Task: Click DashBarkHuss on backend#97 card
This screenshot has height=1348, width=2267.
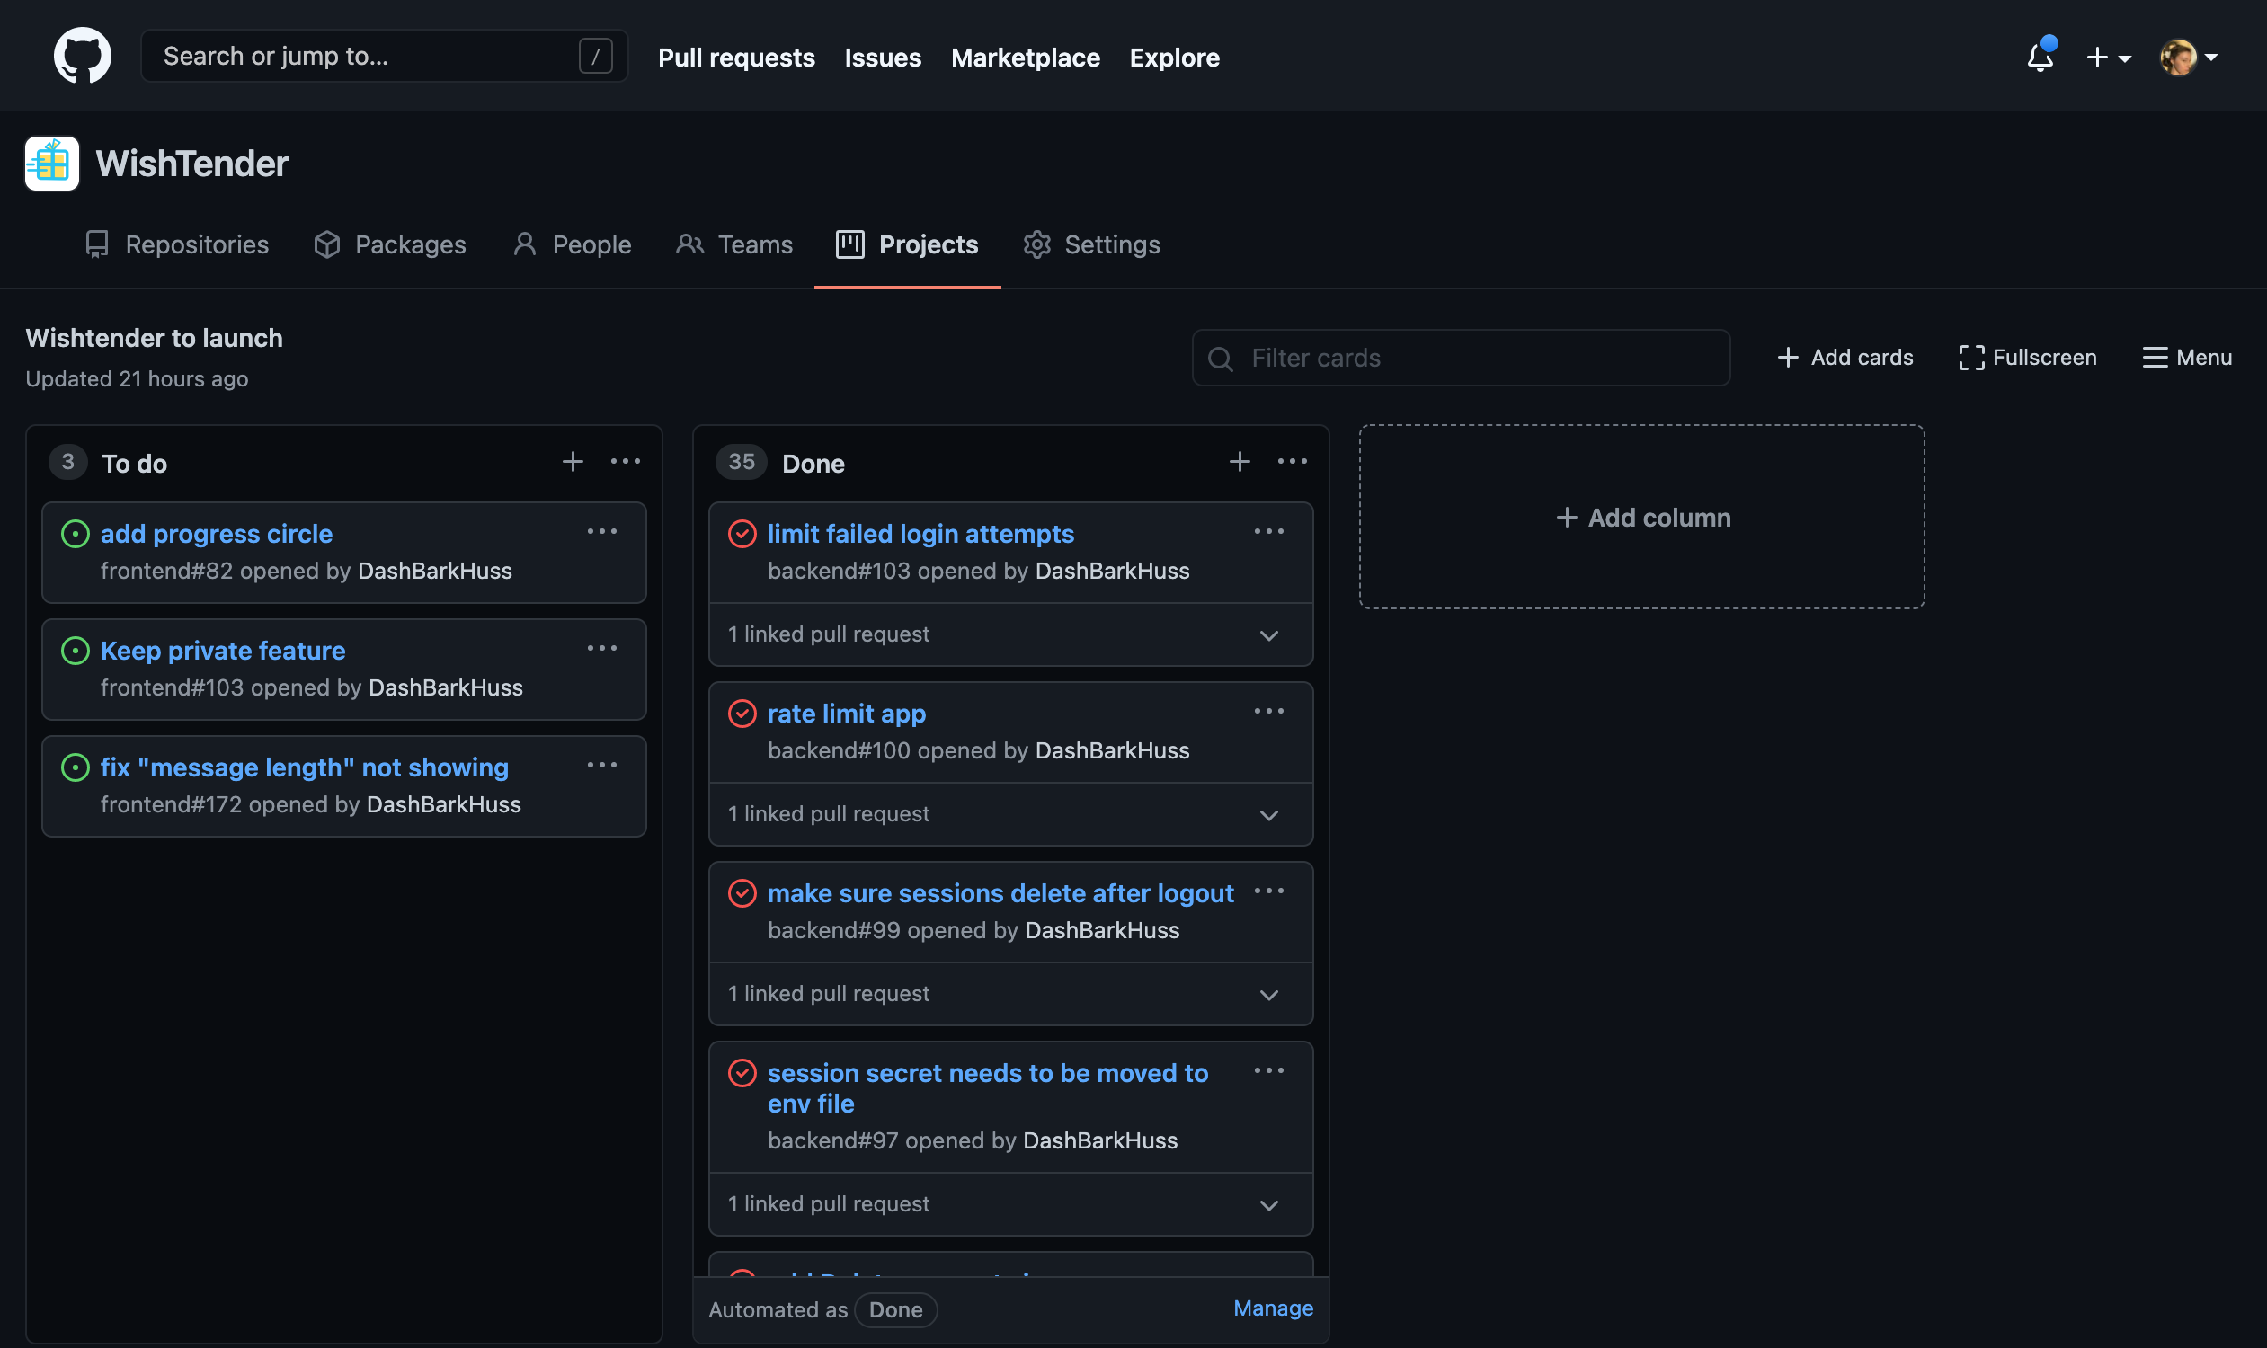Action: pos(1100,1141)
